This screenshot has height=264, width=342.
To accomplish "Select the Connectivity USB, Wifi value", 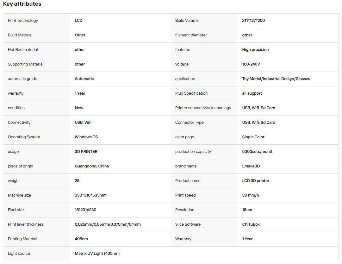I will (x=83, y=123).
